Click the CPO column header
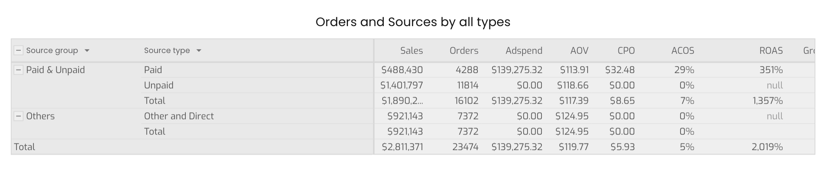The height and width of the screenshot is (169, 820). (x=626, y=51)
